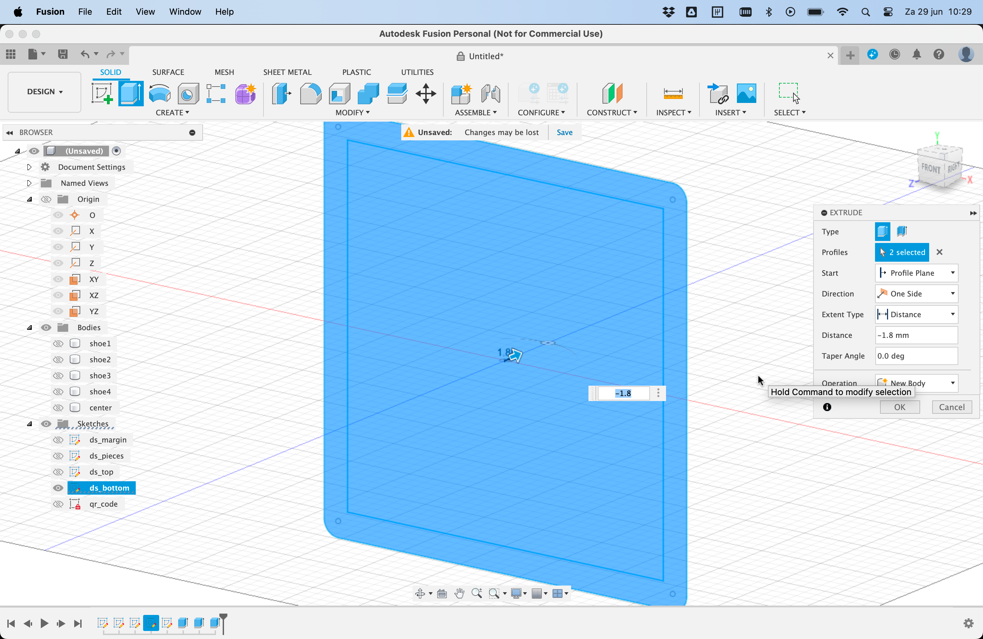Viewport: 983px width, 639px height.
Task: Select the Extrude tool in toolbar
Action: point(131,93)
